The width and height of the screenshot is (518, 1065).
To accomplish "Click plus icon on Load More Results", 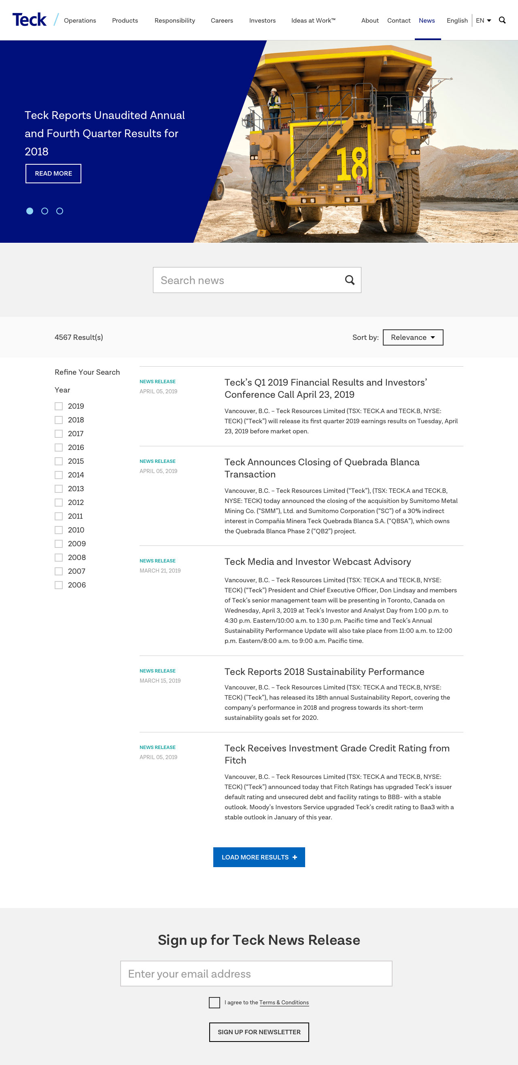I will coord(295,857).
